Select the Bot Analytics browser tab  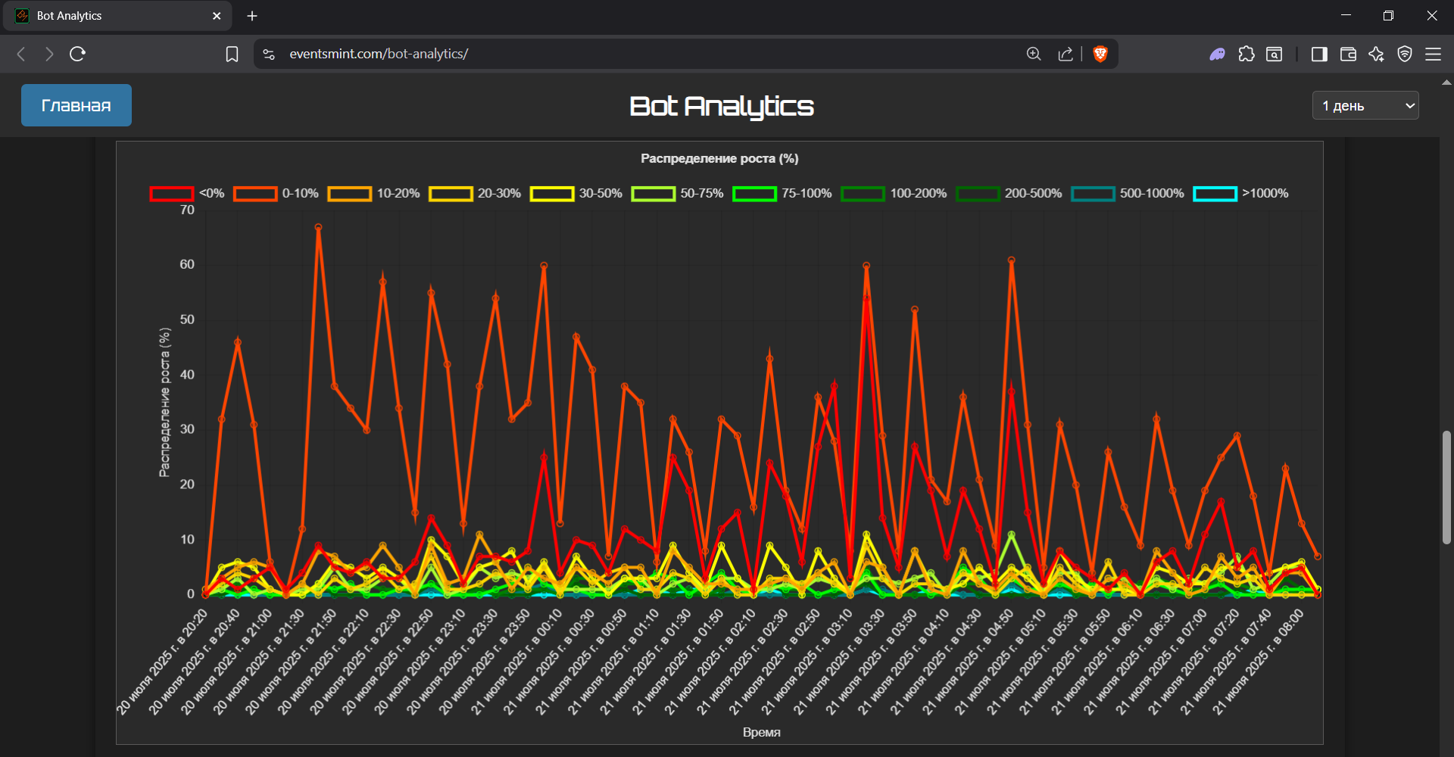(114, 16)
